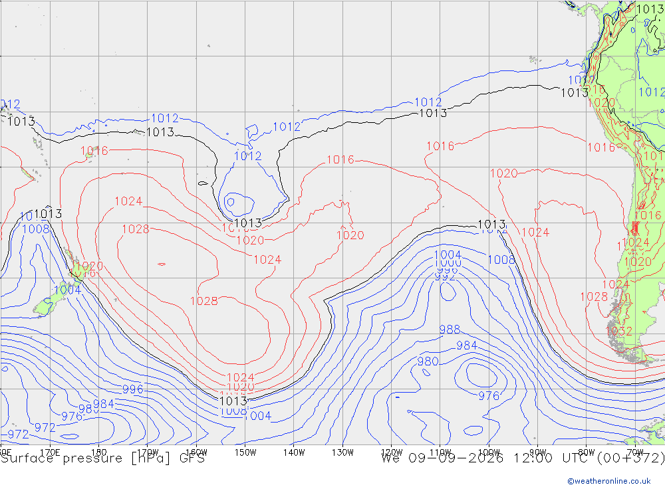Click the 992 isobar label
The width and height of the screenshot is (665, 487).
coord(446,277)
